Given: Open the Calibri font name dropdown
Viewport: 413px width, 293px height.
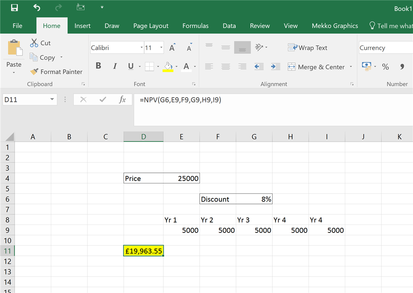Looking at the screenshot, I should [142, 48].
